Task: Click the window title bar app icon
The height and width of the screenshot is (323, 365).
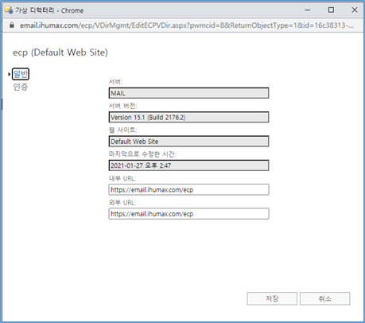Action: 9,10
